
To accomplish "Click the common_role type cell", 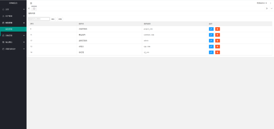I will click(x=175, y=35).
